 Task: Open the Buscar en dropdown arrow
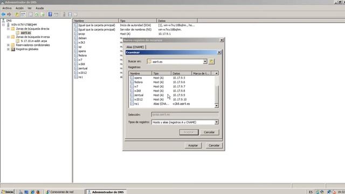point(205,61)
